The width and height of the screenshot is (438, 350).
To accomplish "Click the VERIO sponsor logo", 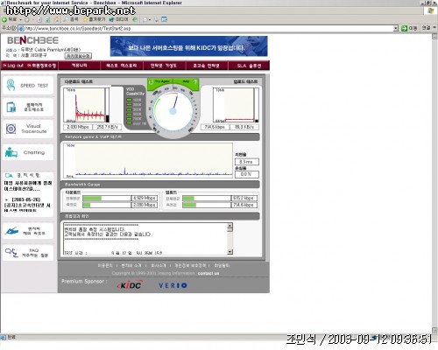I will 173,285.
